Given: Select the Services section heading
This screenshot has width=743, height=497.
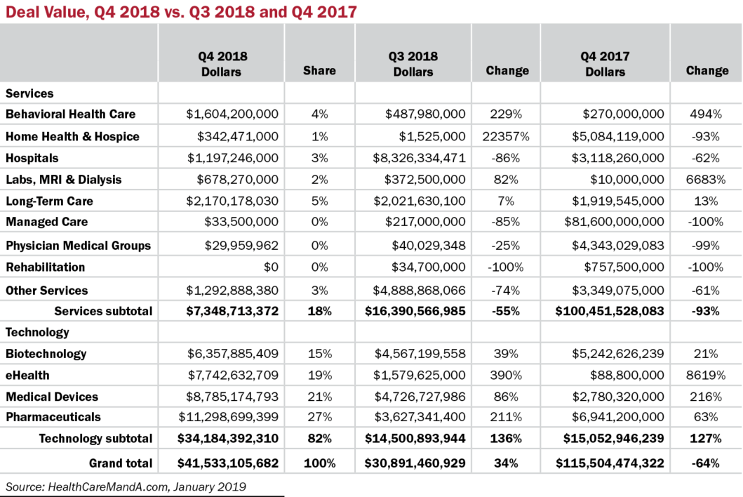Looking at the screenshot, I should 29,93.
